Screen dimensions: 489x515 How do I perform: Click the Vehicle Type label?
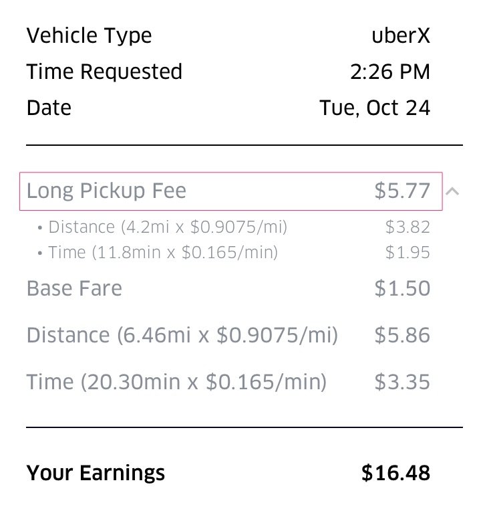coord(89,35)
